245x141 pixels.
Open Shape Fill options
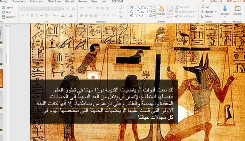tap(183, 7)
